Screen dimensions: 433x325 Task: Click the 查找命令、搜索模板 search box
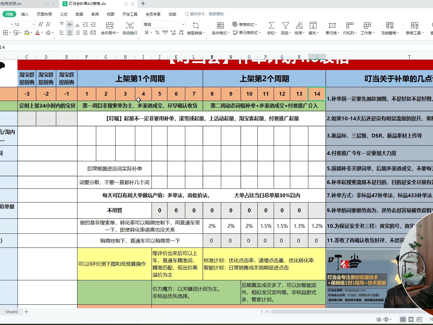(x=205, y=14)
